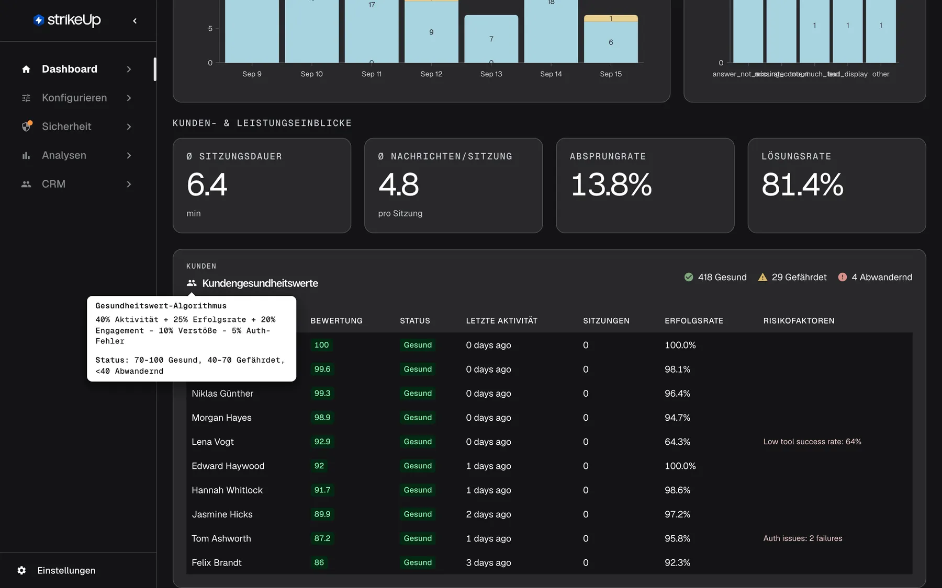Expand the Dashboard menu chevron

129,69
